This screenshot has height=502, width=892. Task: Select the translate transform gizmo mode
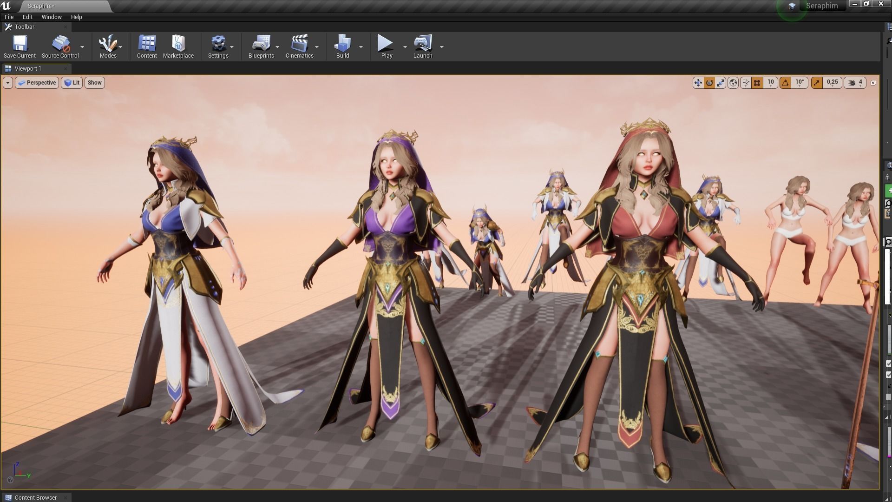pos(698,83)
